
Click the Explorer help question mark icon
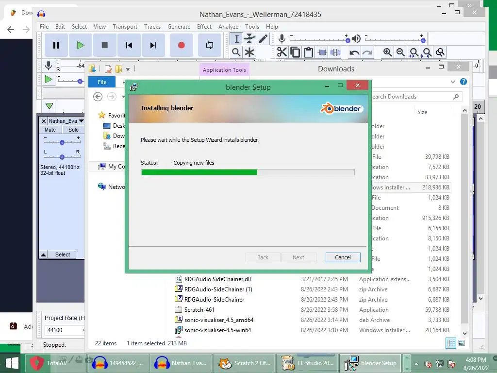point(464,82)
